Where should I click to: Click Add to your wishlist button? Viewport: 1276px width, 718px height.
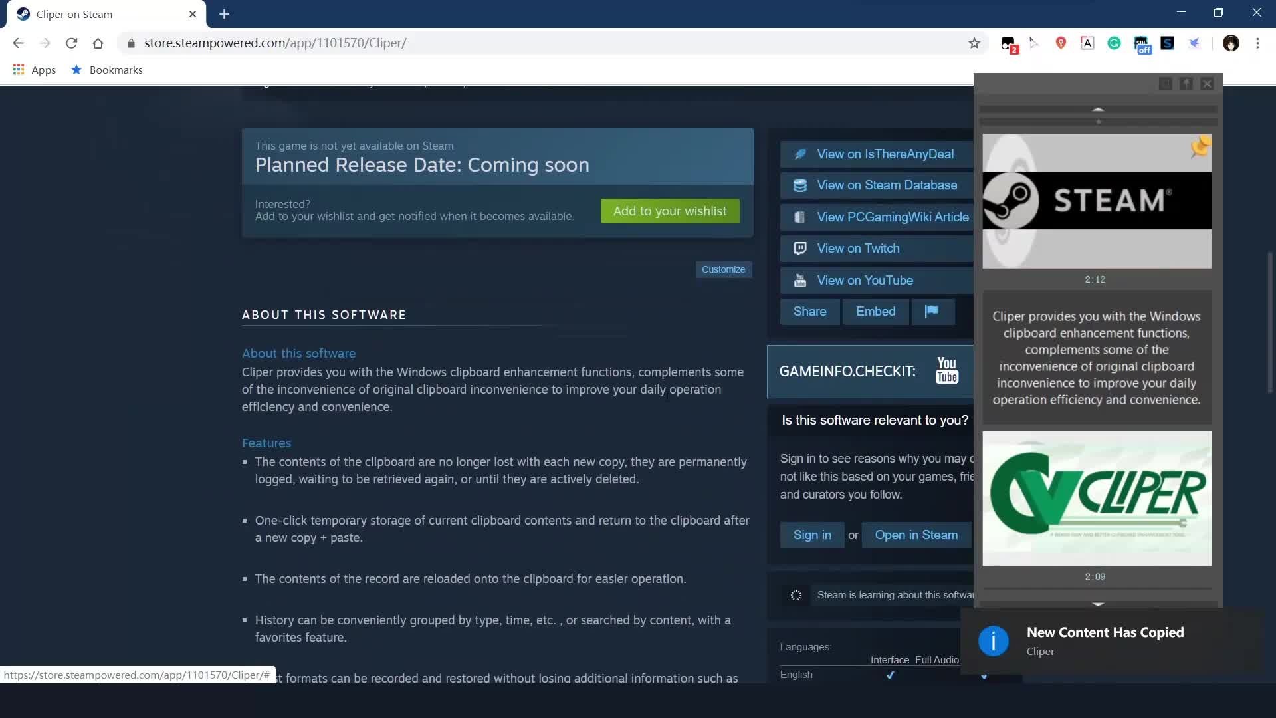click(x=669, y=211)
